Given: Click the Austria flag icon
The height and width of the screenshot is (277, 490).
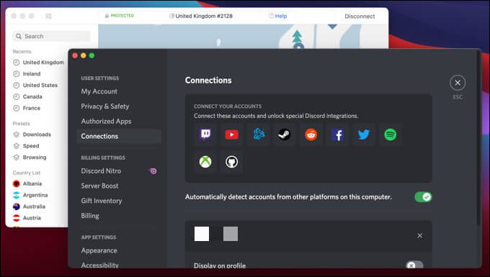Looking at the screenshot, I should pos(17,218).
